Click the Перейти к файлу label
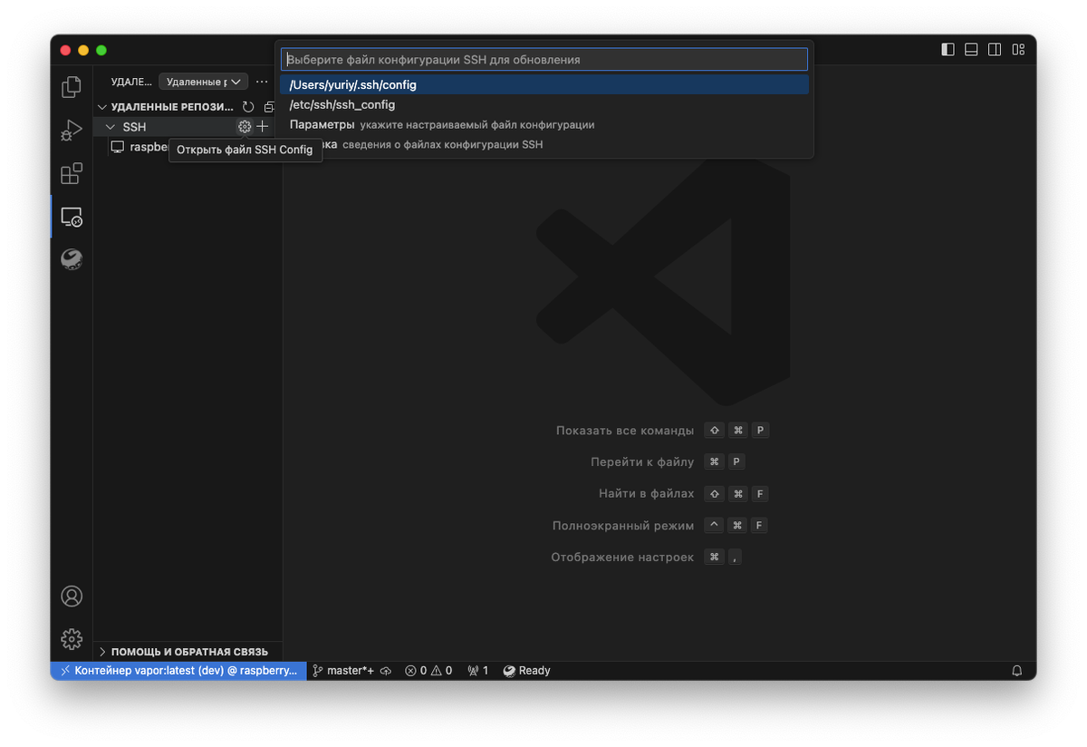 click(x=642, y=461)
